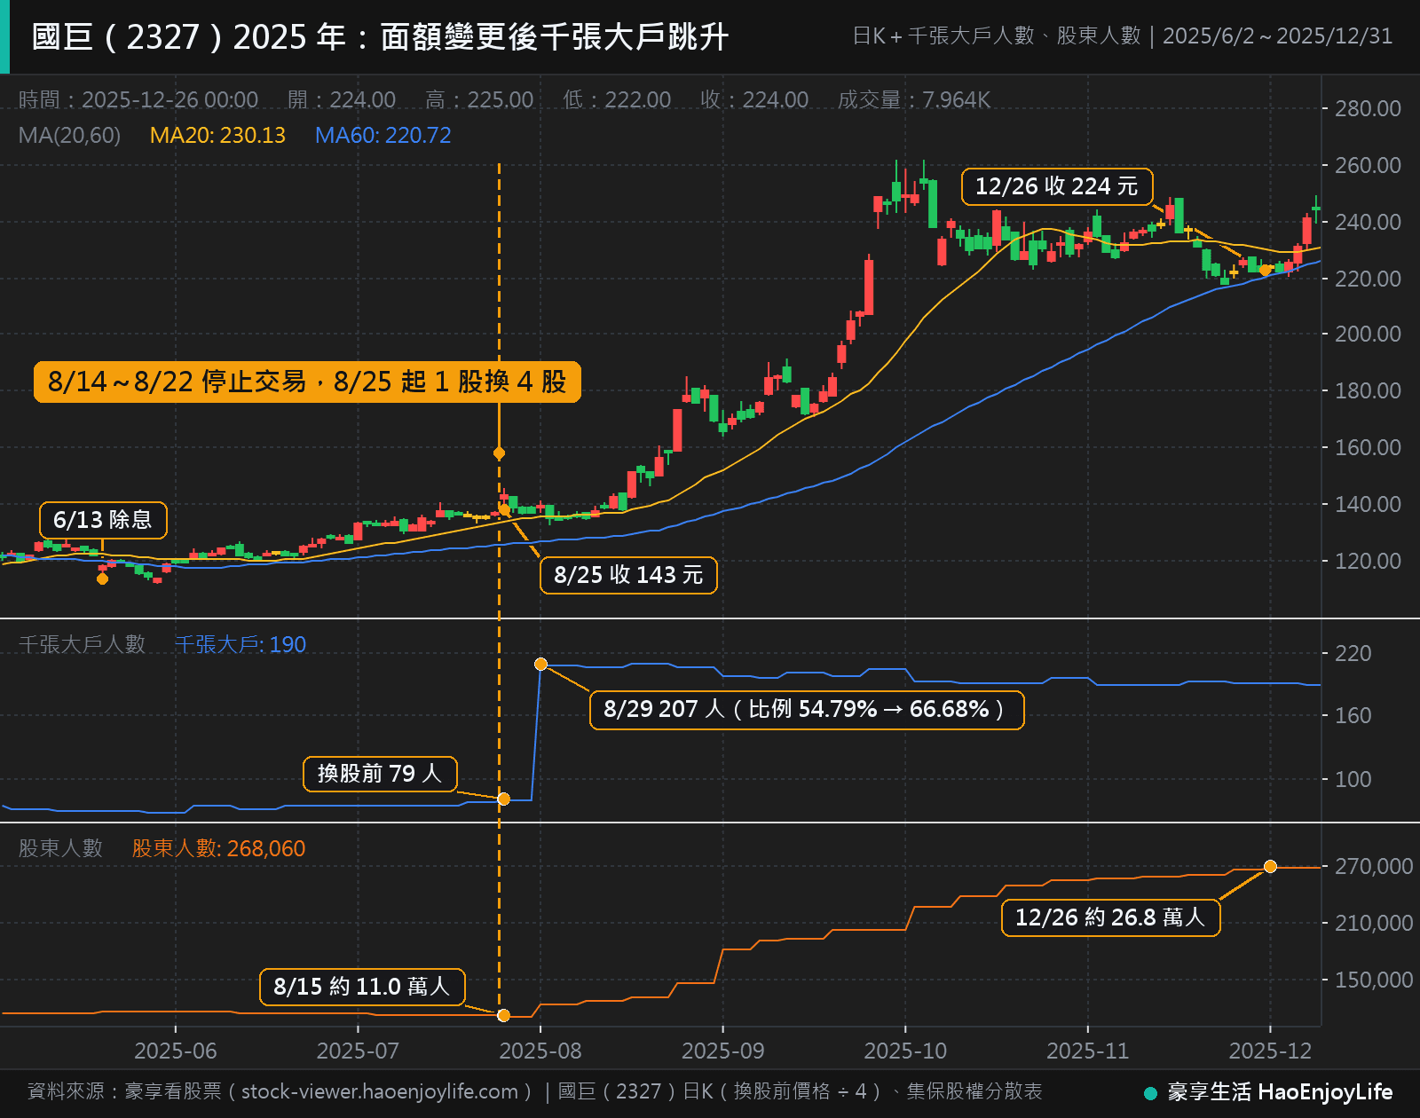Image resolution: width=1420 pixels, height=1118 pixels.
Task: Click the 2025-08 date axis label
Action: pos(540,1051)
